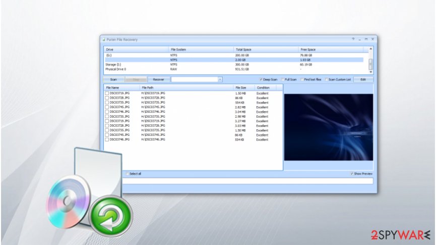436x245 pixels.
Task: Enable the Full Scan checkbox
Action: click(x=282, y=79)
